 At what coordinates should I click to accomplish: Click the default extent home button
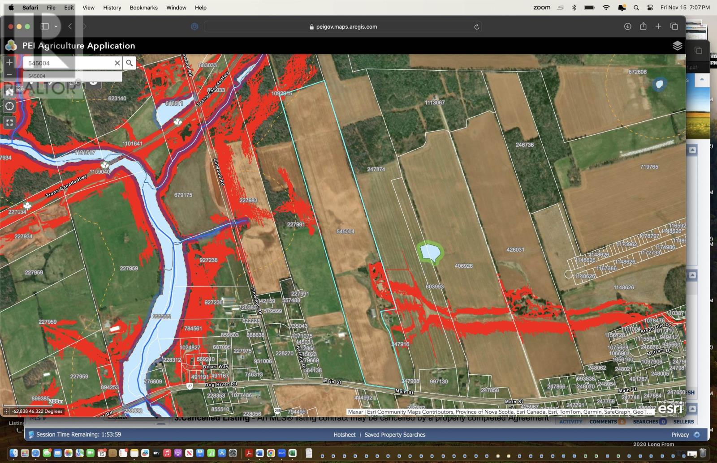[x=9, y=91]
